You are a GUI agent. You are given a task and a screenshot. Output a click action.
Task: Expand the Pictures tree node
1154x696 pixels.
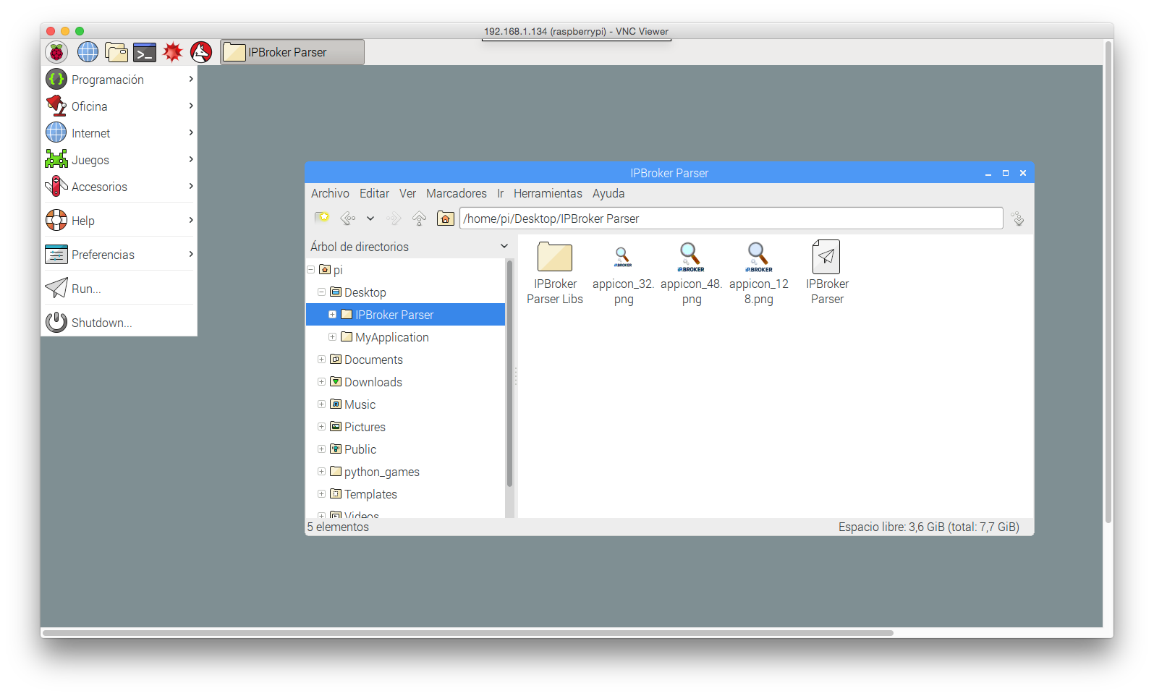pos(322,426)
